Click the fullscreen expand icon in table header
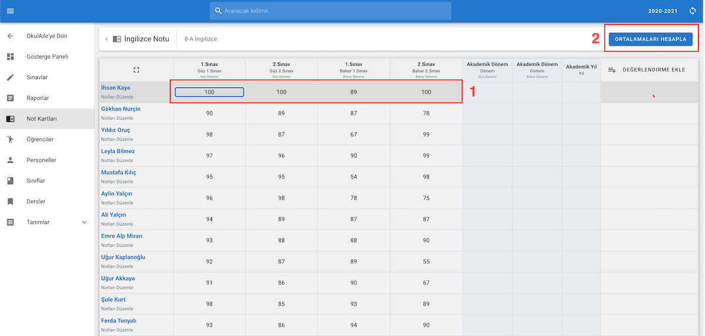Image resolution: width=705 pixels, height=336 pixels. [x=136, y=70]
